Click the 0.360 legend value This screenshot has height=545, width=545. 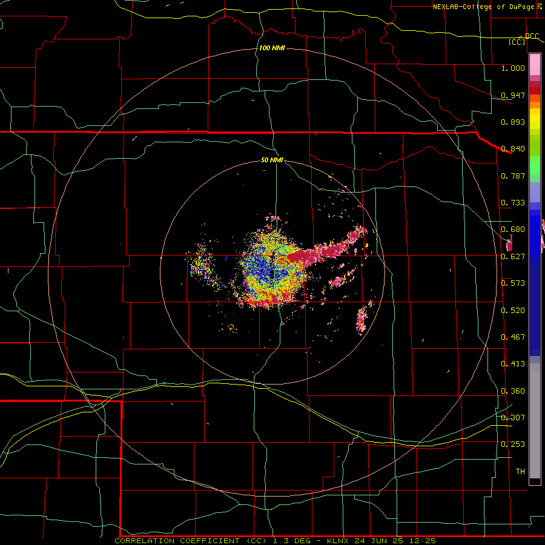tap(513, 391)
